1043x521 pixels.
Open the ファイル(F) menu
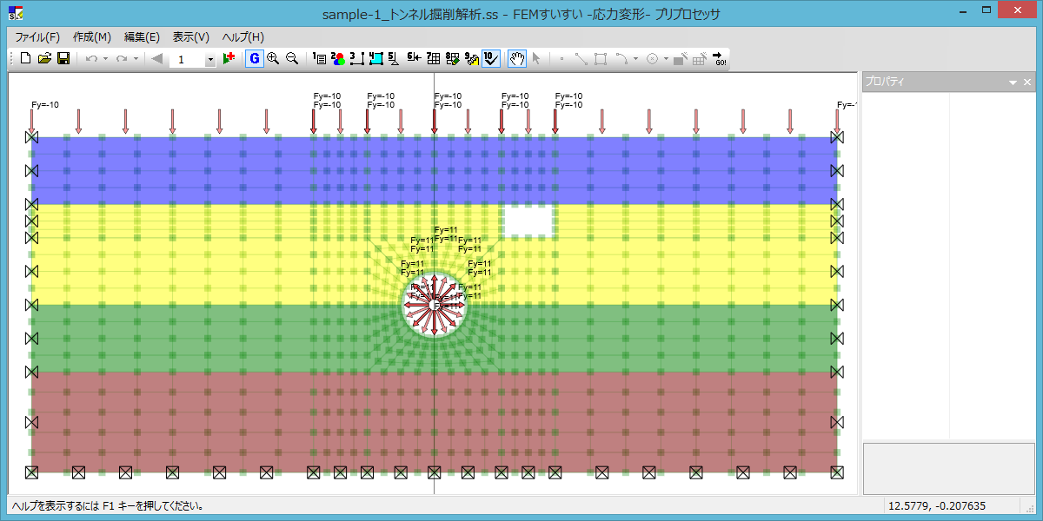click(37, 37)
